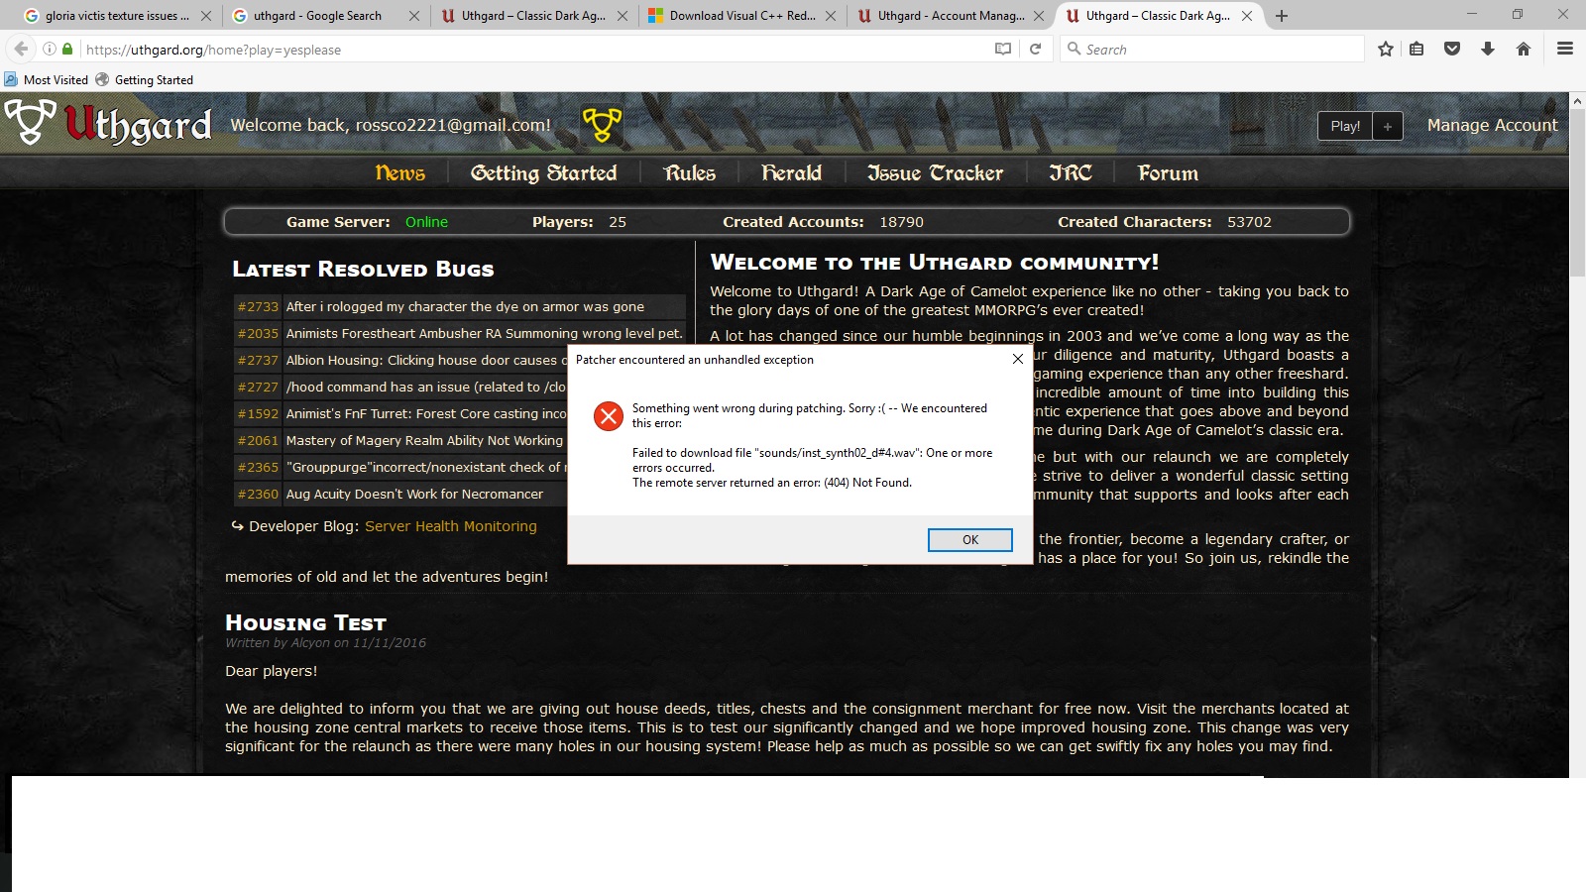Reload the page with the refresh icon
This screenshot has width=1586, height=892.
point(1035,49)
